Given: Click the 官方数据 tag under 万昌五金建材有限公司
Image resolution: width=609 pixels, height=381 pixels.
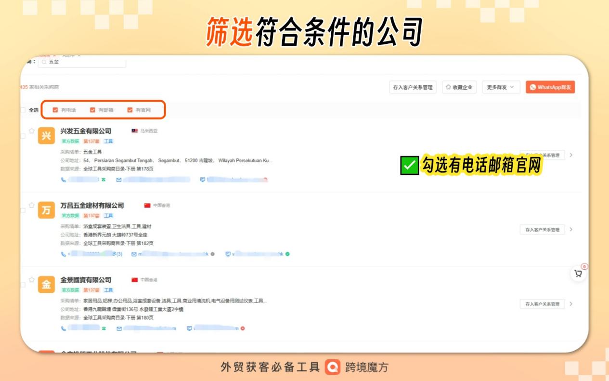Looking at the screenshot, I should point(70,216).
